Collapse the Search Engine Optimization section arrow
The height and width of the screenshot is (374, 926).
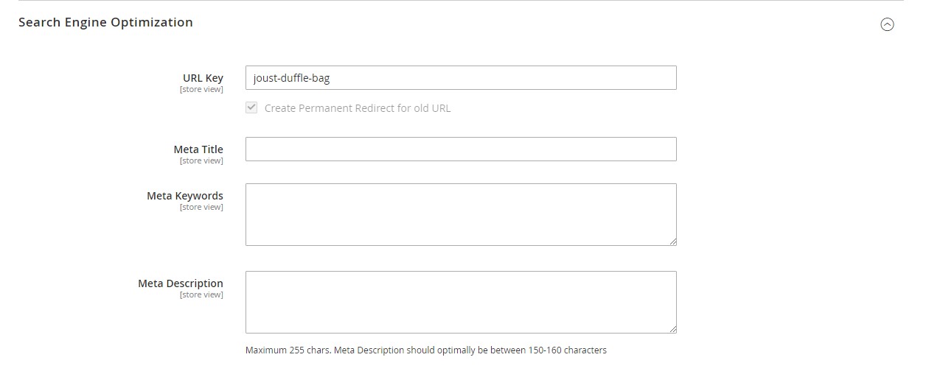(887, 24)
